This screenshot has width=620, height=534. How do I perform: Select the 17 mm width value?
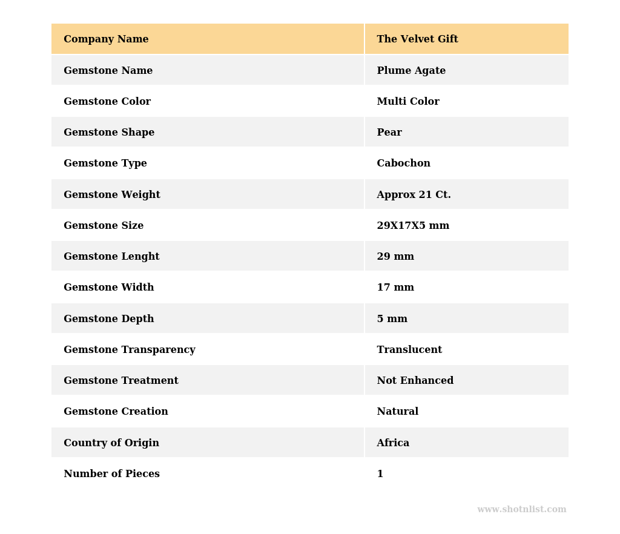coord(395,288)
